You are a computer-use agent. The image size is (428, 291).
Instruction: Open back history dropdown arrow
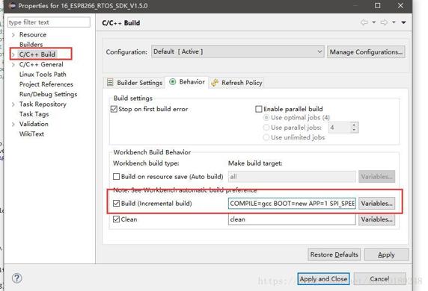[x=373, y=22]
